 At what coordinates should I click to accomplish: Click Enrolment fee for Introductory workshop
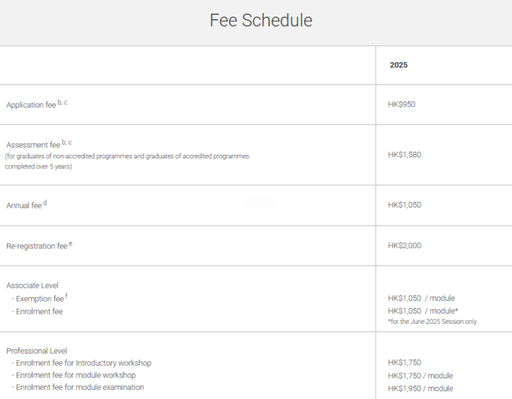[81, 363]
